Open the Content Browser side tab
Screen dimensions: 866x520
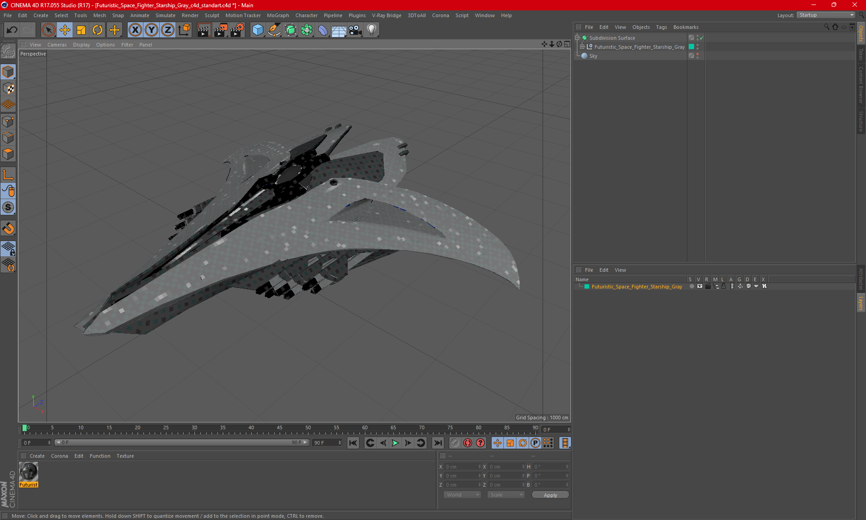[861, 85]
